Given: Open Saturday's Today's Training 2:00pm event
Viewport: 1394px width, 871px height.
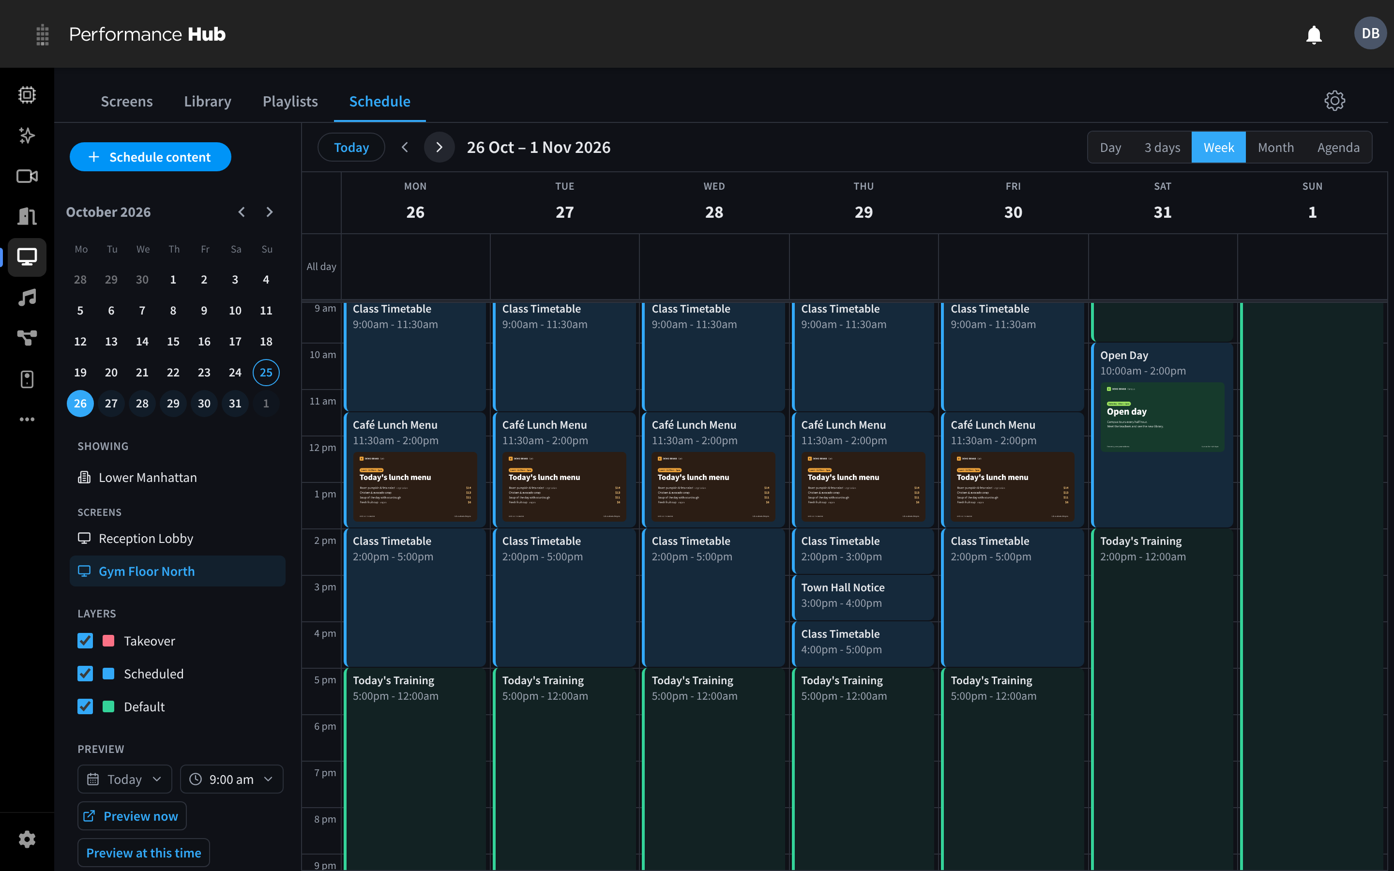Looking at the screenshot, I should tap(1162, 699).
